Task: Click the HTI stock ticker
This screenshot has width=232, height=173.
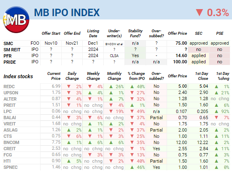Action: (x=7, y=161)
